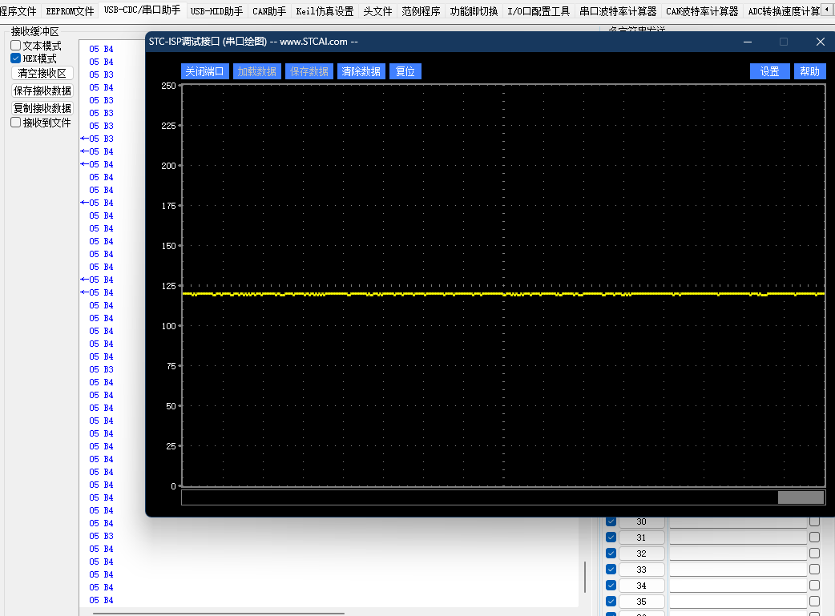The height and width of the screenshot is (616, 835).
Task: Uncheck the checkbox left of button 31
Action: pos(611,537)
